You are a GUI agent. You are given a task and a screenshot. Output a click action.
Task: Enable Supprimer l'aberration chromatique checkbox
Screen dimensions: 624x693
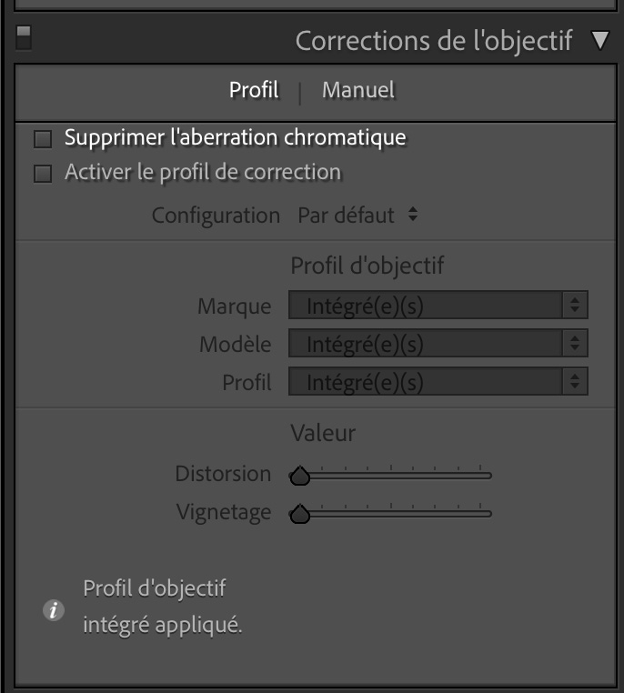(43, 139)
